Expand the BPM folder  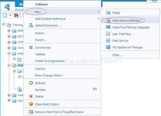click(x=9, y=31)
